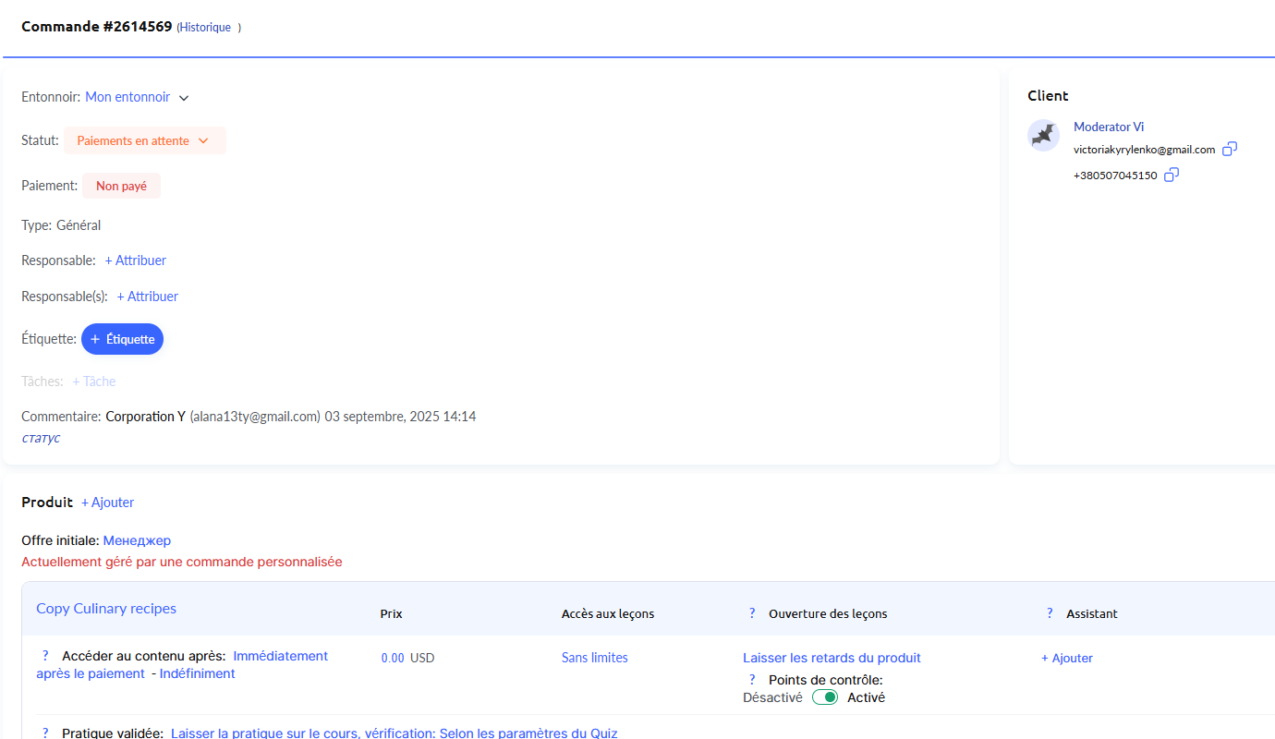The height and width of the screenshot is (739, 1275).
Task: Toggle the Points de contrôle switch
Action: click(824, 697)
